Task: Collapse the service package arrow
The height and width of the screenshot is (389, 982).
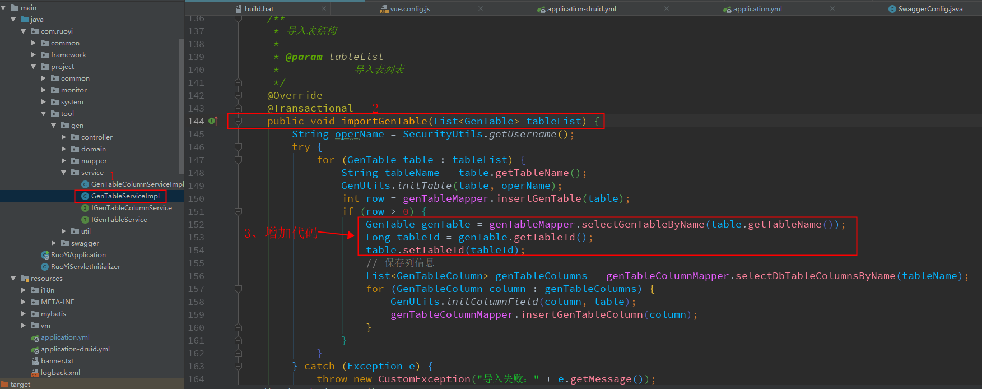Action: coord(64,173)
